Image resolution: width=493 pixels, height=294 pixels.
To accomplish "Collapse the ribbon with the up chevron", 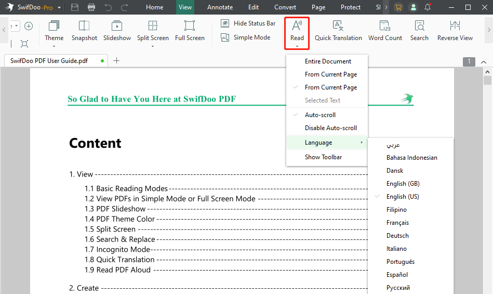I will coord(484,62).
